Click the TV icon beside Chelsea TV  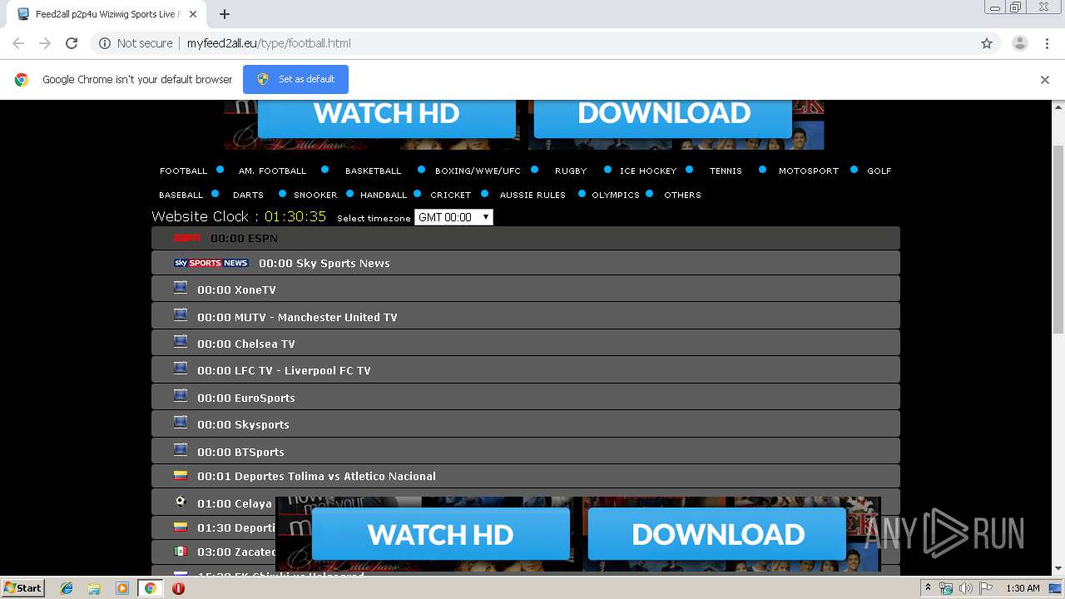[x=181, y=342]
